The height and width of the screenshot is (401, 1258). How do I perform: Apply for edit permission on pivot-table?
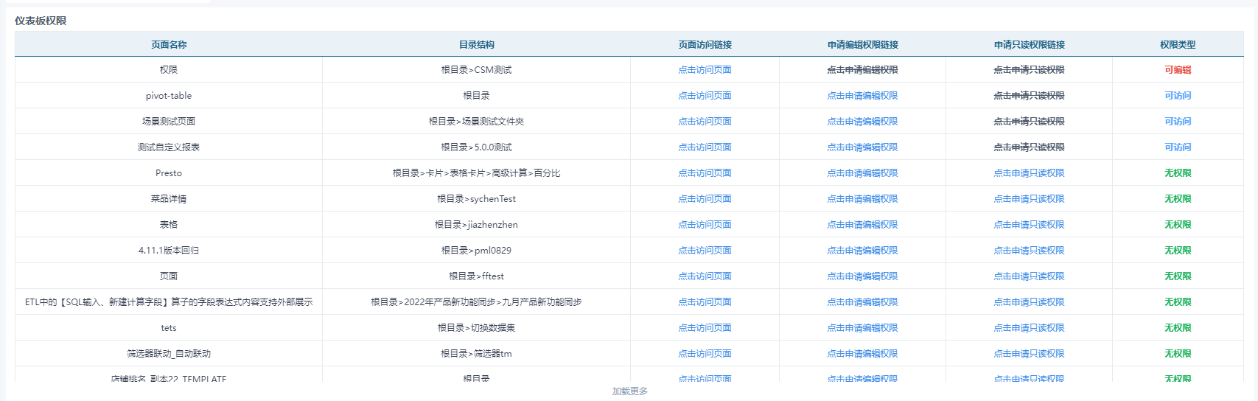click(862, 96)
